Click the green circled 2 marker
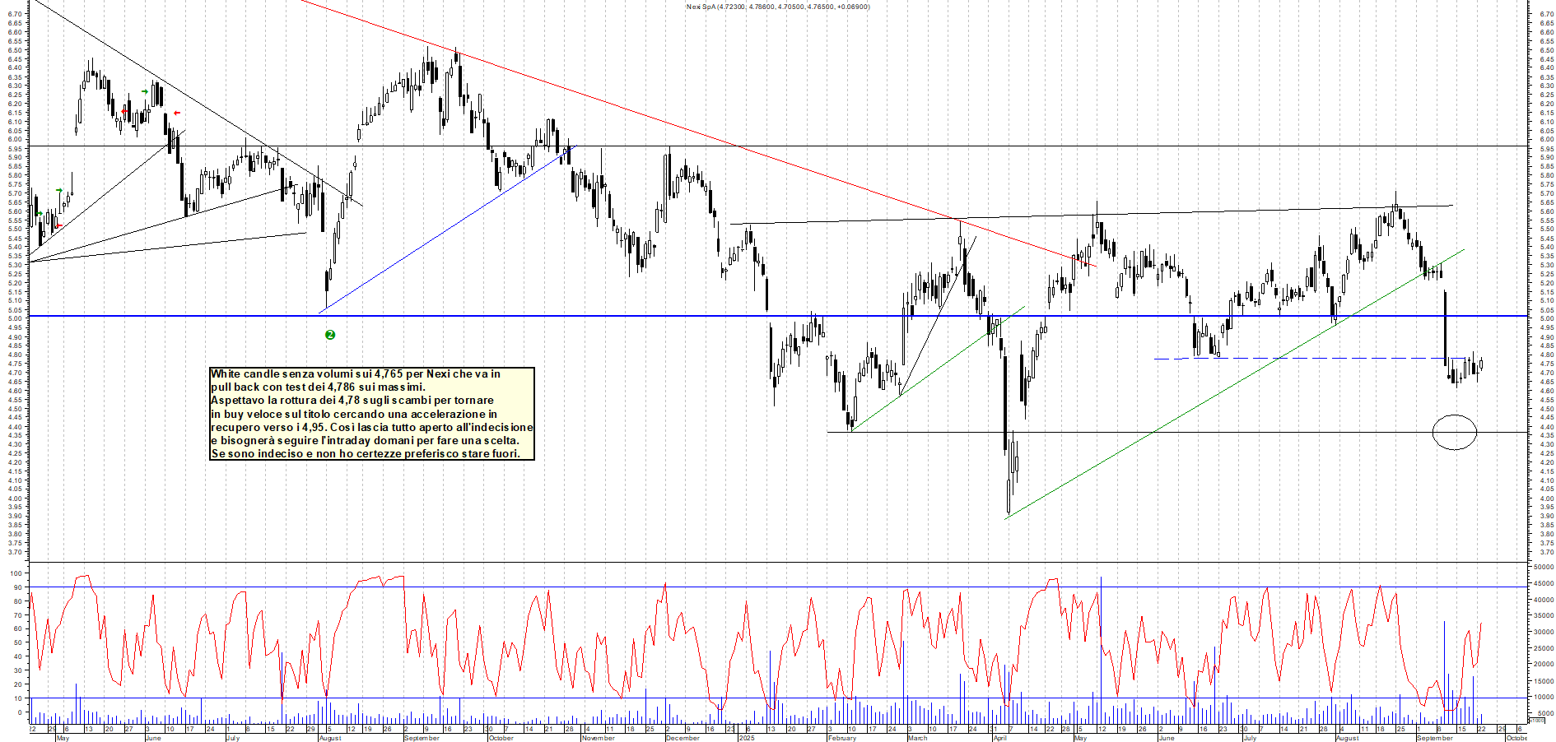The image size is (1556, 742). point(330,335)
